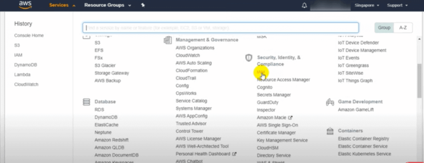Expand the Resource Groups dropdown
The image size is (424, 163).
108,5
